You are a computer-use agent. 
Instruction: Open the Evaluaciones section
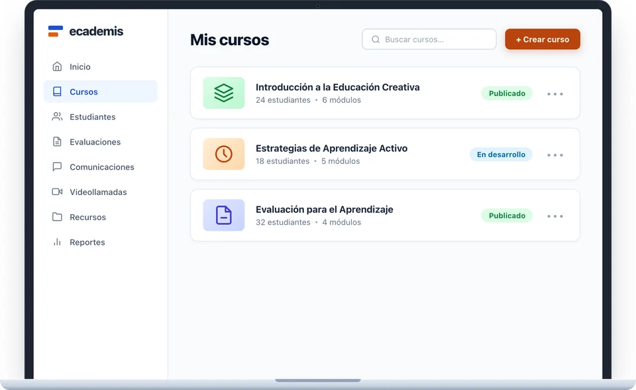pos(101,142)
